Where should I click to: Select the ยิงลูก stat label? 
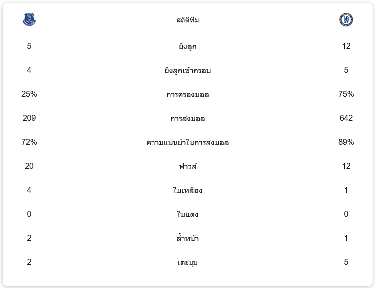pos(188,46)
